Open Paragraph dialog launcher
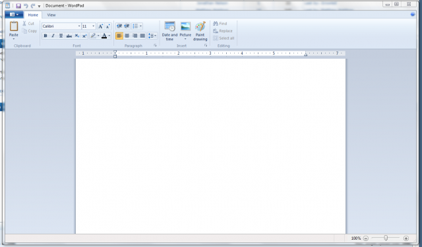 155,46
